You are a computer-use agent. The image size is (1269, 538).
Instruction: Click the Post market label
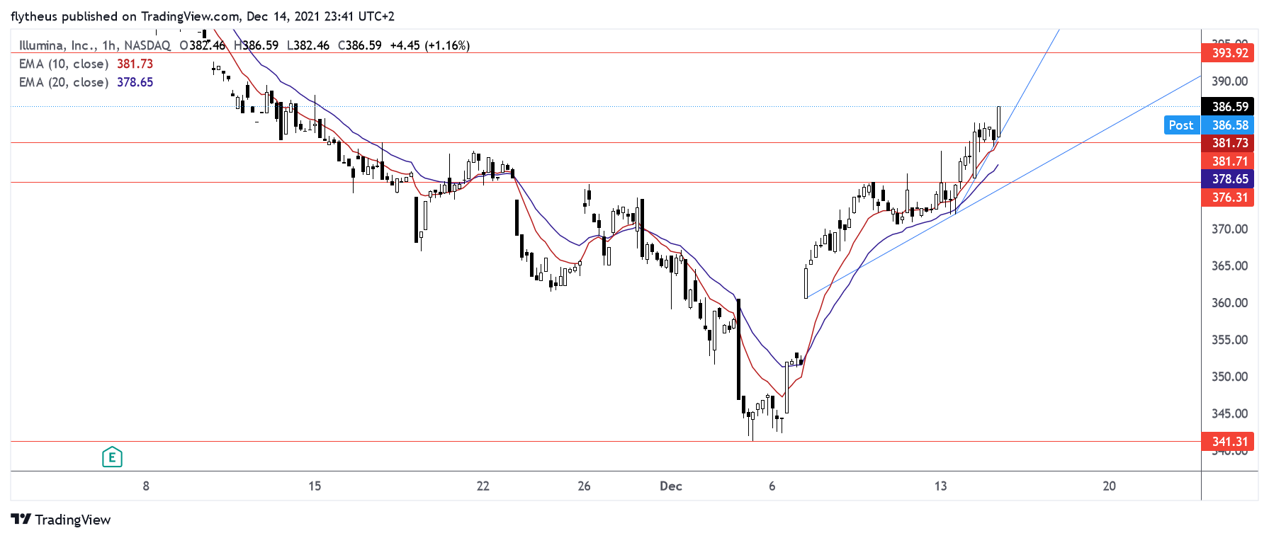click(1181, 125)
